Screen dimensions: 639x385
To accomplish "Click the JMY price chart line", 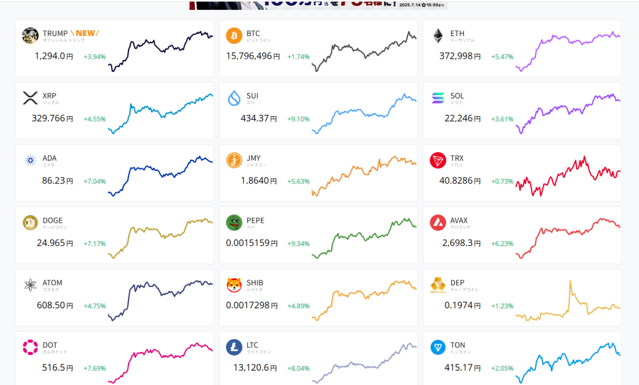I will coord(364,173).
